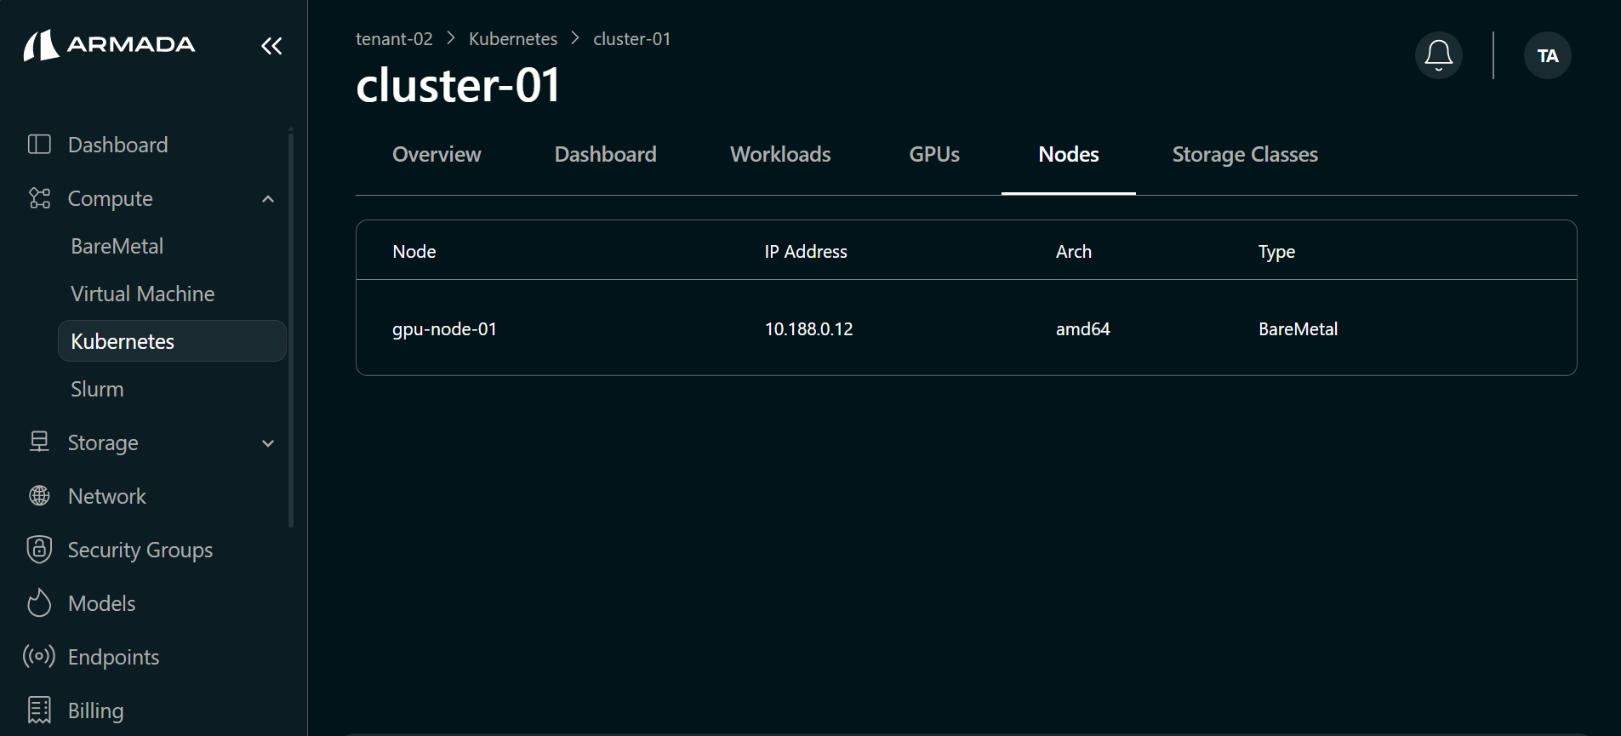Switch to the Overview tab
This screenshot has height=736, width=1621.
pyautogui.click(x=437, y=154)
